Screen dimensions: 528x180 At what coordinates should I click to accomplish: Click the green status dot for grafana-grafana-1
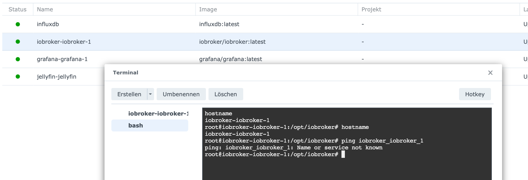[x=18, y=59]
